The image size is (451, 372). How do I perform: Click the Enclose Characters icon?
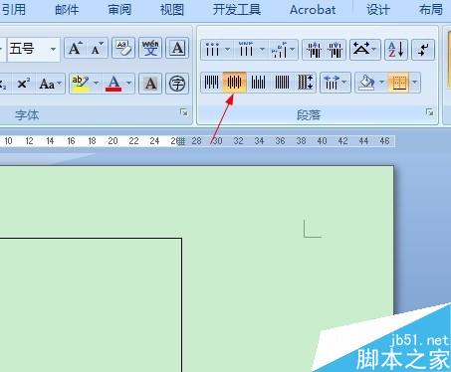pos(177,84)
